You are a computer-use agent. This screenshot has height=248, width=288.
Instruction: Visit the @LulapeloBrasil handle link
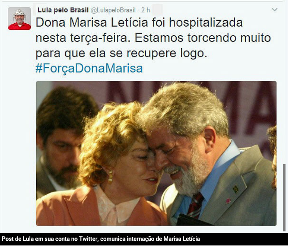click(x=113, y=10)
